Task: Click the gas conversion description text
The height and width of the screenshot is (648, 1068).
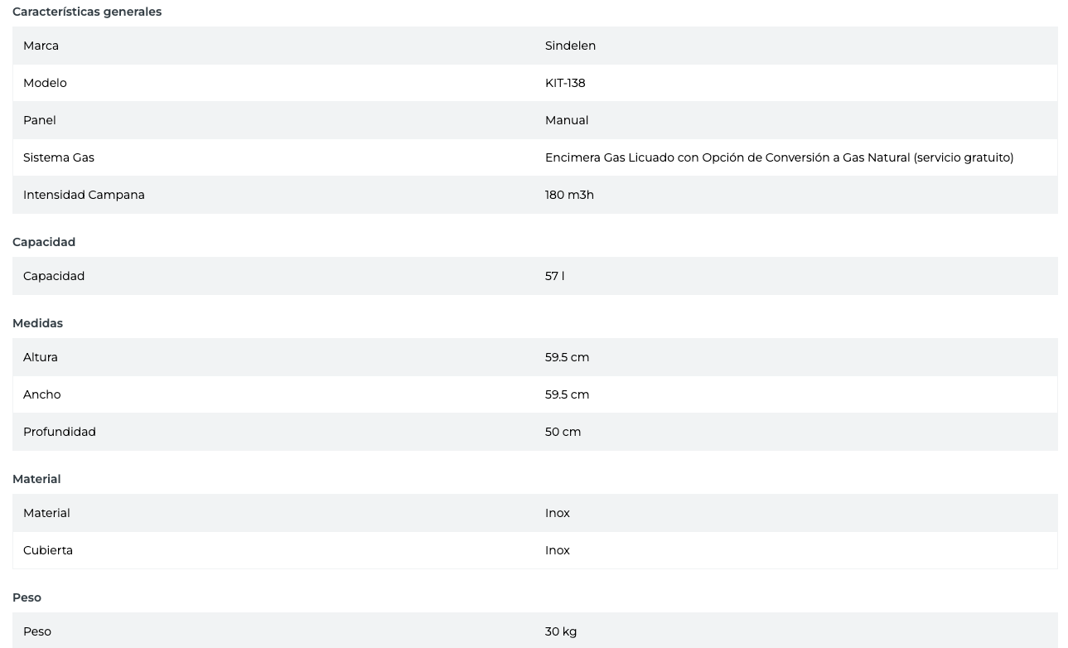Action: [x=779, y=157]
